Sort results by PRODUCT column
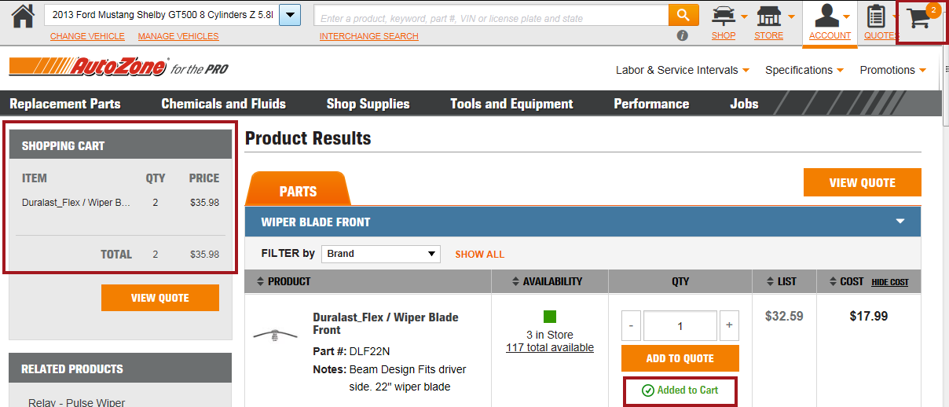The image size is (949, 407). pyautogui.click(x=284, y=281)
